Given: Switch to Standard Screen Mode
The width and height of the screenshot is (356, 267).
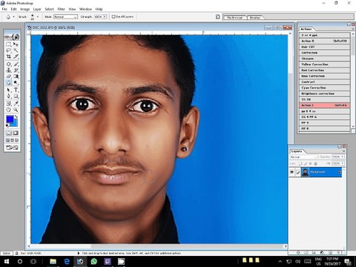Looking at the screenshot, I should pos(7,140).
